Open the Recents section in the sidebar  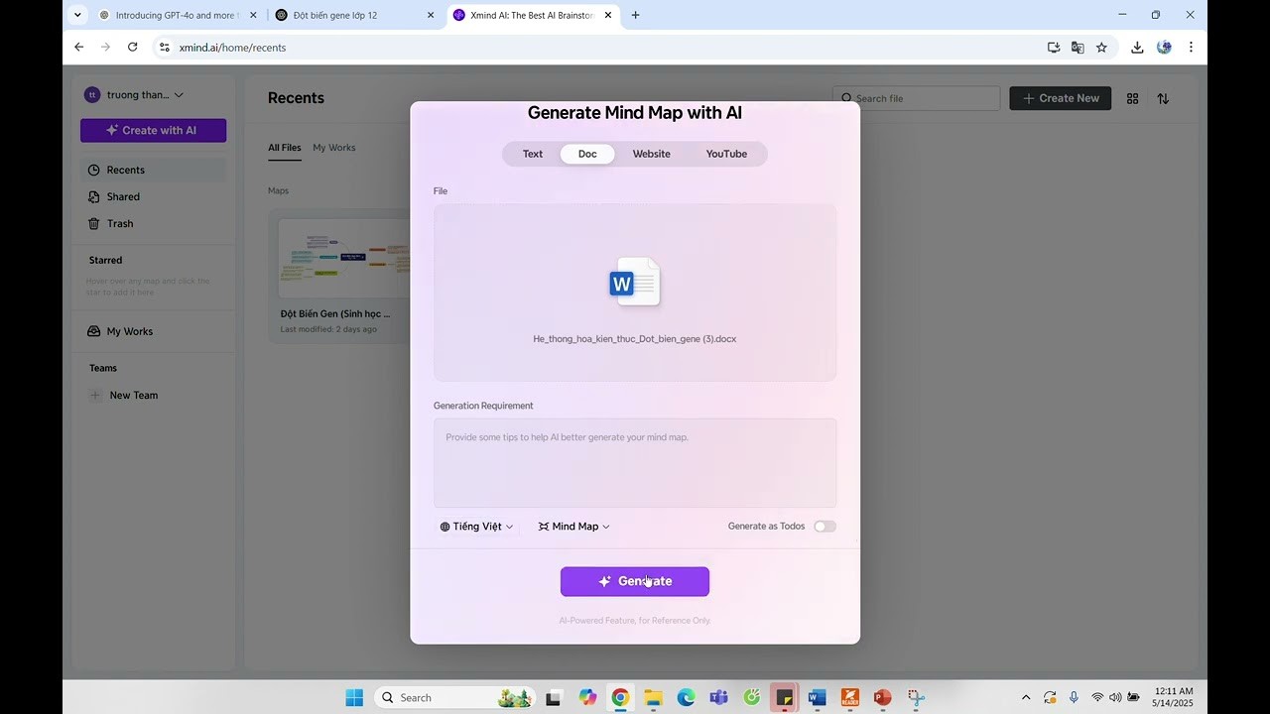coord(125,170)
